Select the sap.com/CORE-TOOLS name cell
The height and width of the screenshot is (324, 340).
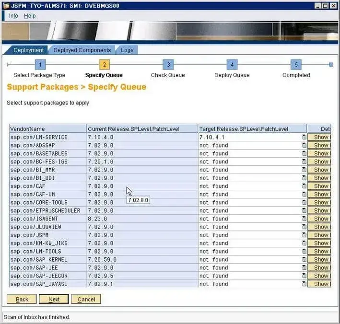pyautogui.click(x=47, y=202)
